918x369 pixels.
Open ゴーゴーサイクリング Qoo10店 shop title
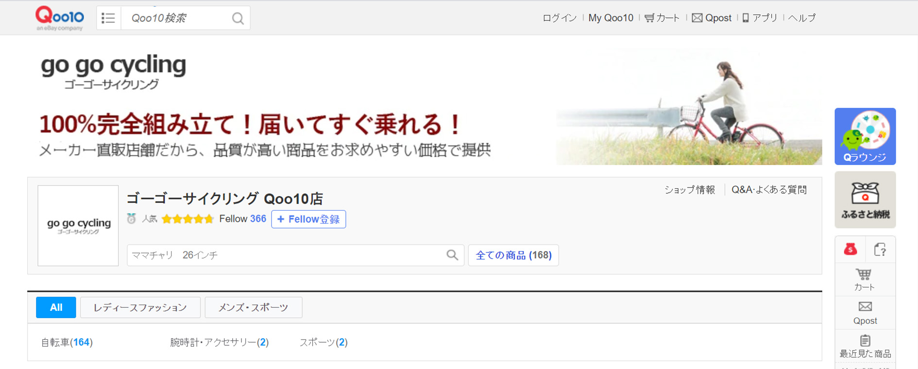pyautogui.click(x=224, y=199)
